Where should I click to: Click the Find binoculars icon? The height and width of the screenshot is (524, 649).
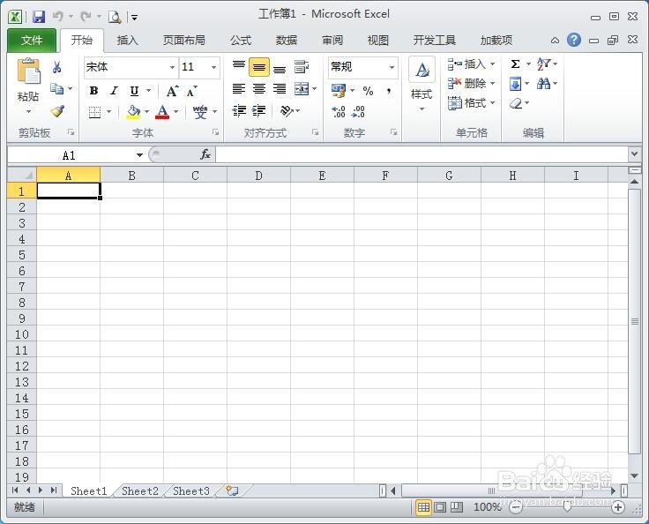click(x=543, y=84)
